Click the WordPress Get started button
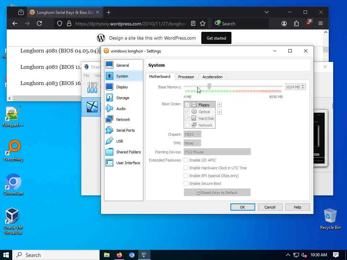 click(216, 38)
